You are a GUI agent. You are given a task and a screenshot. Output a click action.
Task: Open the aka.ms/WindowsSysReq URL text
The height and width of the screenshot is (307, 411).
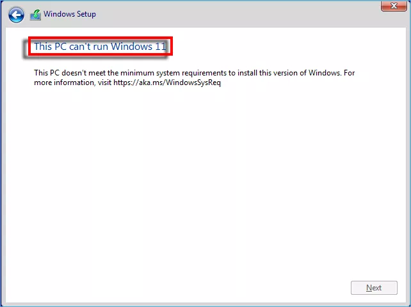pos(167,83)
